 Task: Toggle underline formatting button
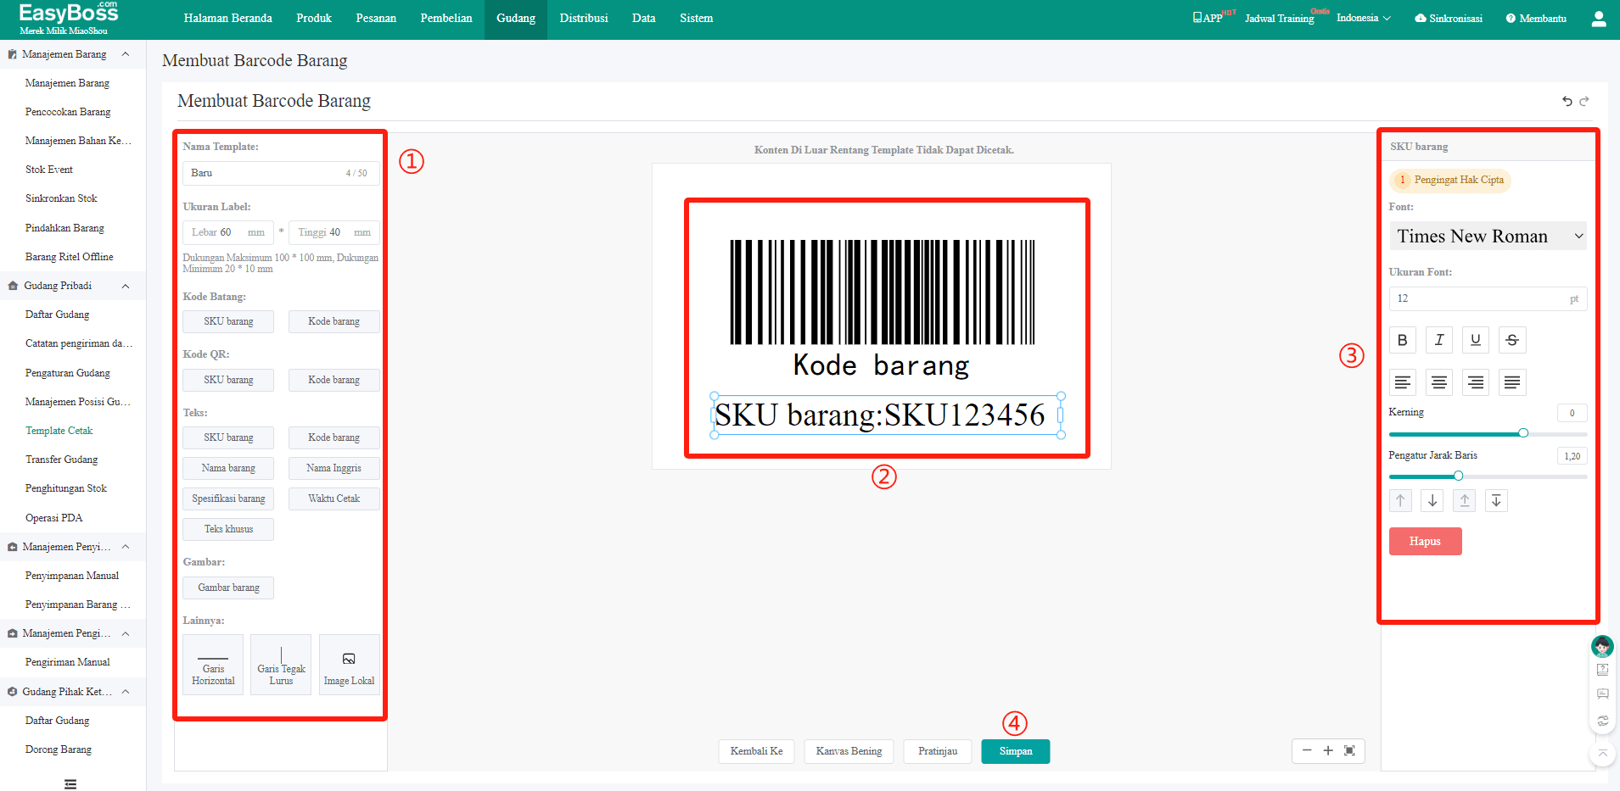point(1476,340)
